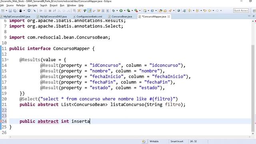Open the Previous Annotation dropdown arrow
This screenshot has width=256, height=144.
201,11
